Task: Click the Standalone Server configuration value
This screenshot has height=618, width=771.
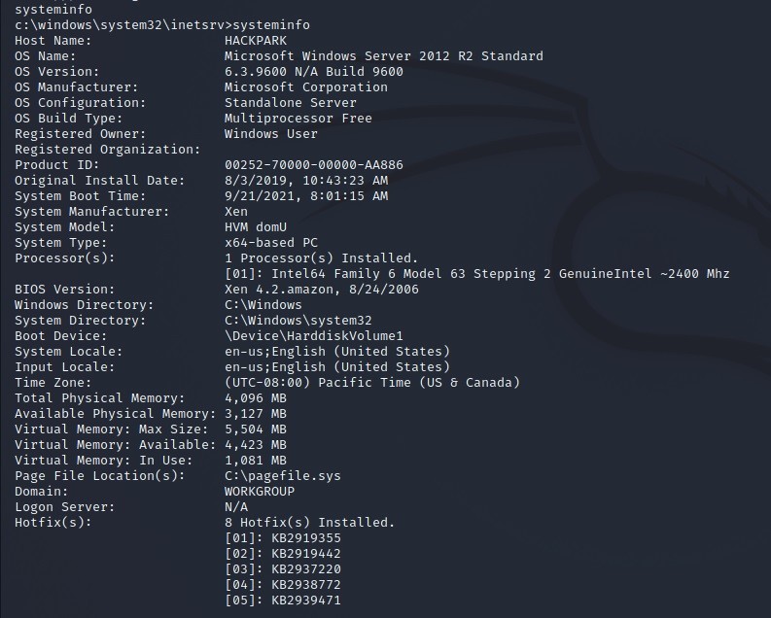Action: pyautogui.click(x=290, y=102)
